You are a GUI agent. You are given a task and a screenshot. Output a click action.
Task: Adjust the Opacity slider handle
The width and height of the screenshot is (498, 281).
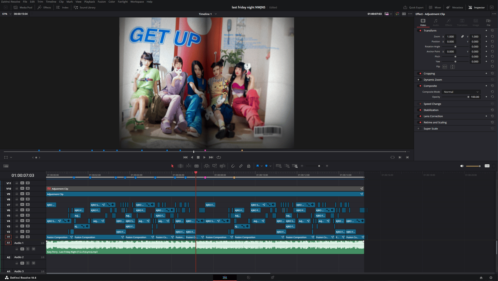[468, 97]
